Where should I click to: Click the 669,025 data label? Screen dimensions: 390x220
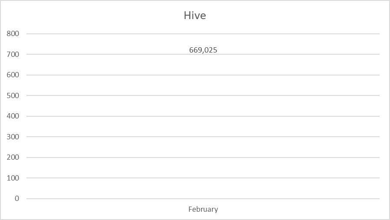(x=203, y=50)
